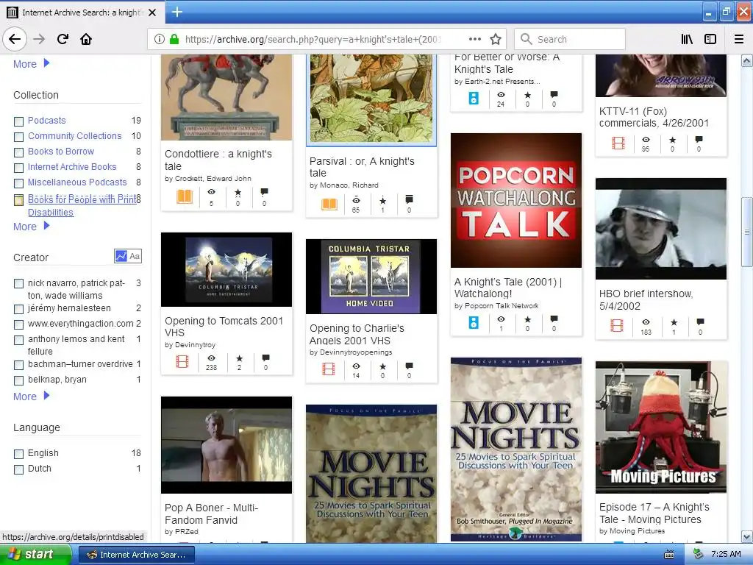Toggle the sidebar view icon

pyautogui.click(x=710, y=39)
